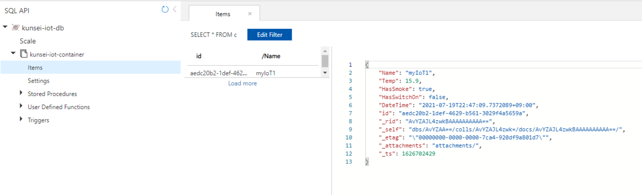
Task: Select Items in the container tree
Action: (x=90, y=67)
